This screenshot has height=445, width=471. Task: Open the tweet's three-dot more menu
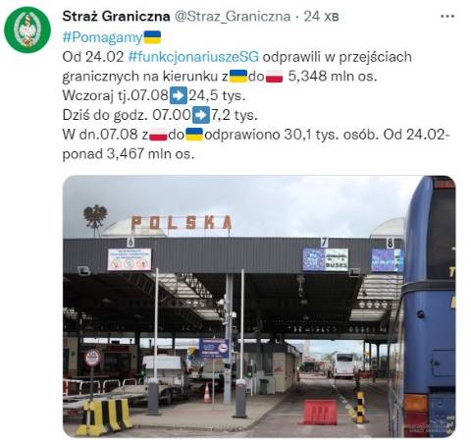pos(447,17)
